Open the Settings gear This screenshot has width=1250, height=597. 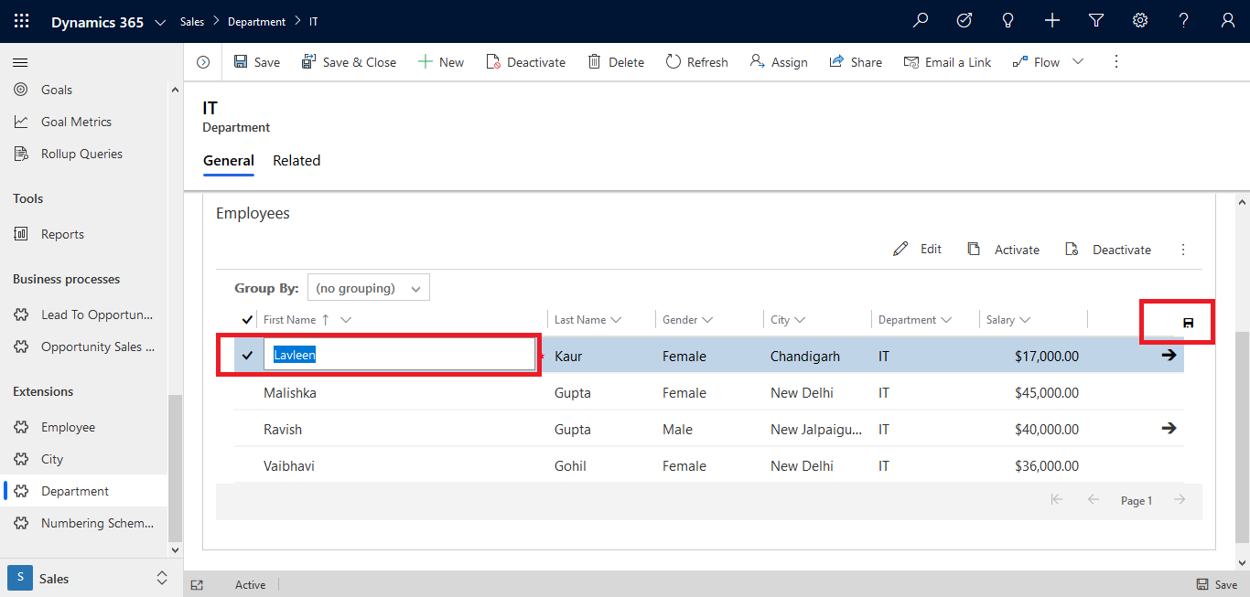tap(1139, 20)
